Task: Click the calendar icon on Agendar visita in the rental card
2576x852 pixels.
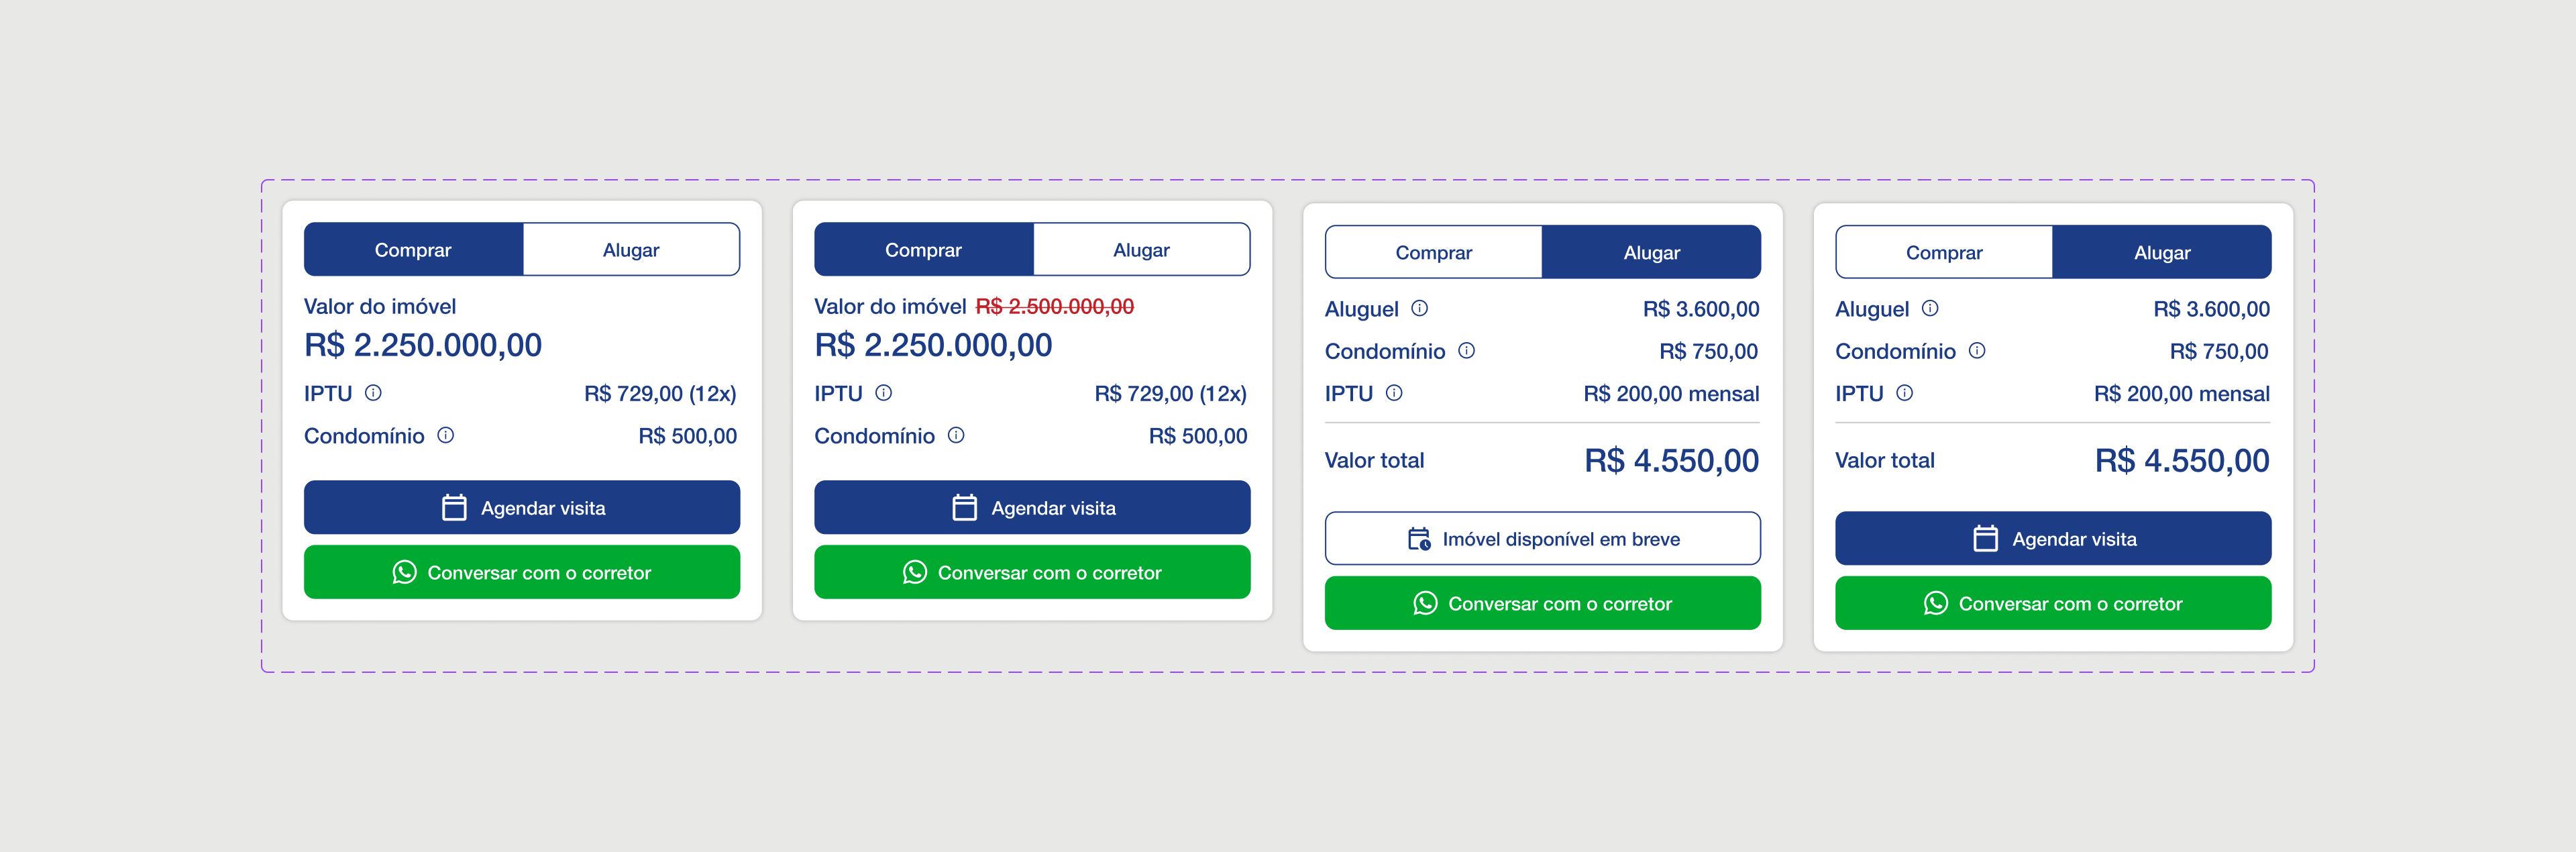Action: click(x=1985, y=539)
